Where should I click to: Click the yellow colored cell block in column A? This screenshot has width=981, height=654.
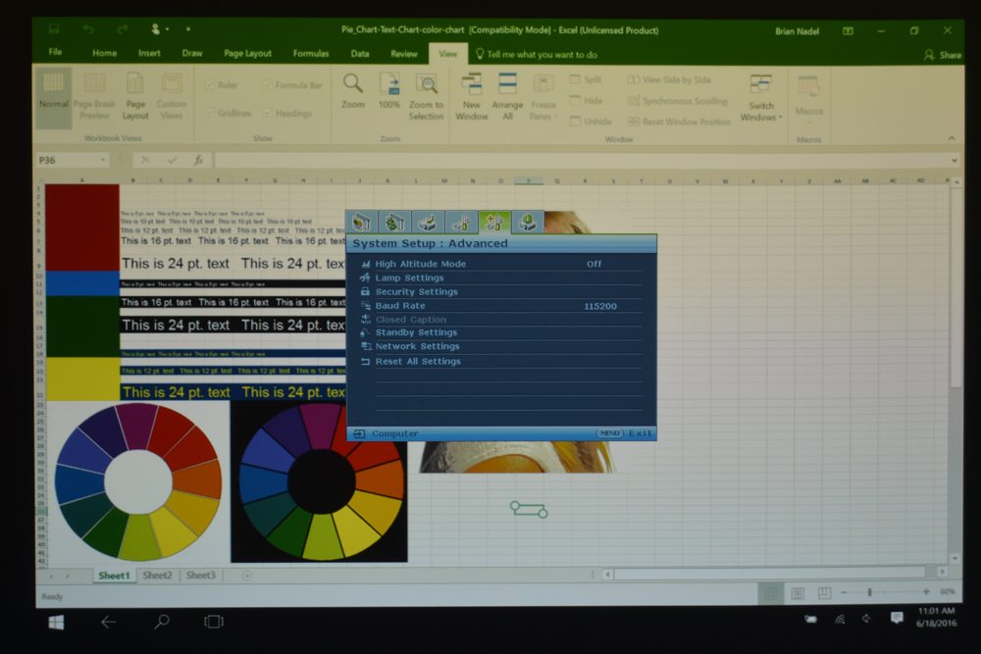pos(83,378)
